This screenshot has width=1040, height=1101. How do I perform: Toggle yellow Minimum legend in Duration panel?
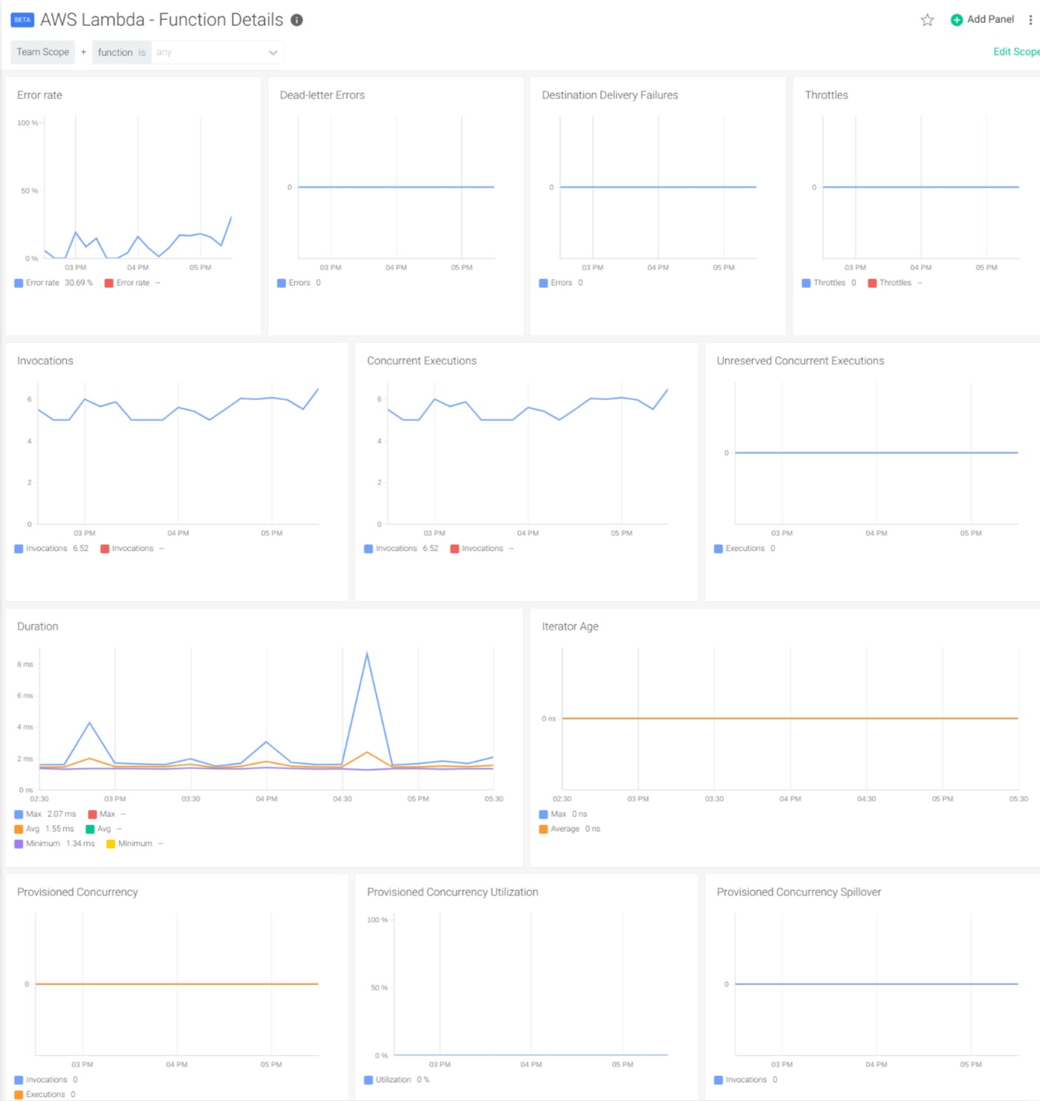(135, 843)
